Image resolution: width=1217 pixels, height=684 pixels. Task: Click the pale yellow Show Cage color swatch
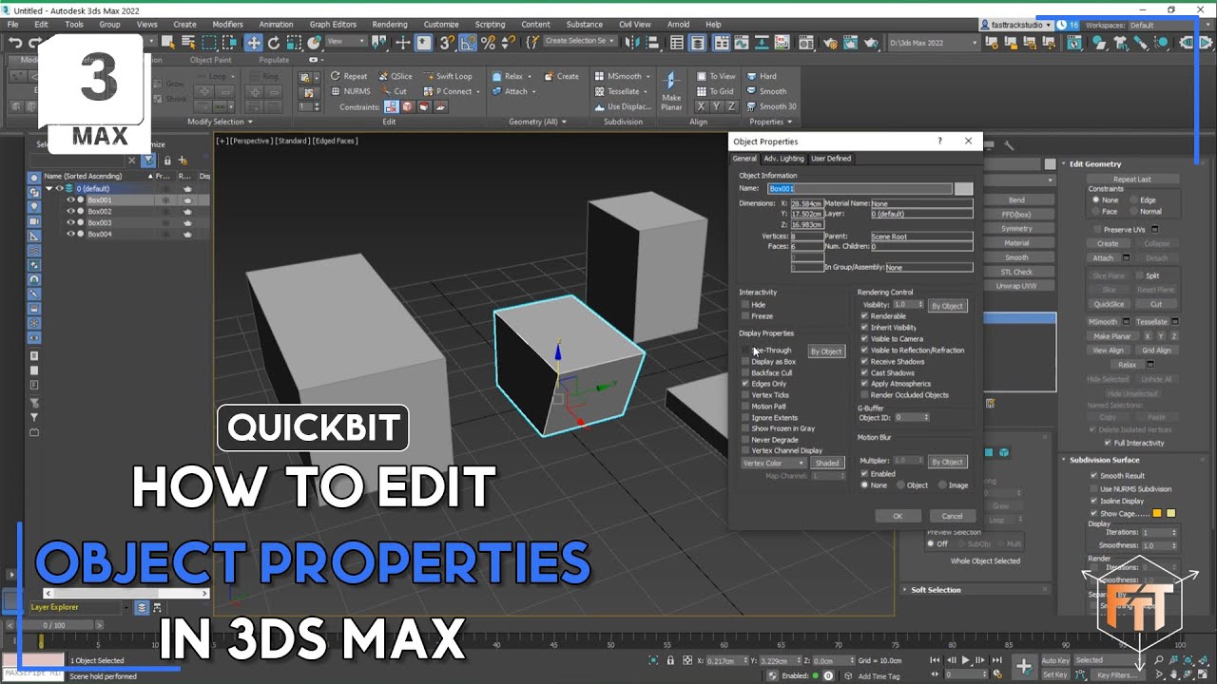click(1170, 513)
